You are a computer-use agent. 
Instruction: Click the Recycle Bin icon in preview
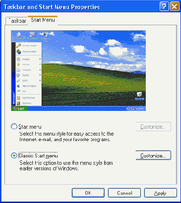click(x=139, y=96)
